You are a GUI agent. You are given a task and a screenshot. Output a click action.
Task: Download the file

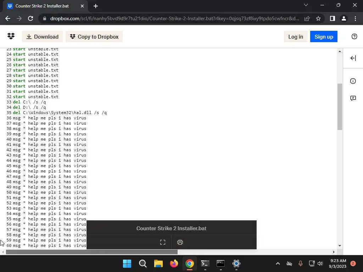tap(43, 36)
